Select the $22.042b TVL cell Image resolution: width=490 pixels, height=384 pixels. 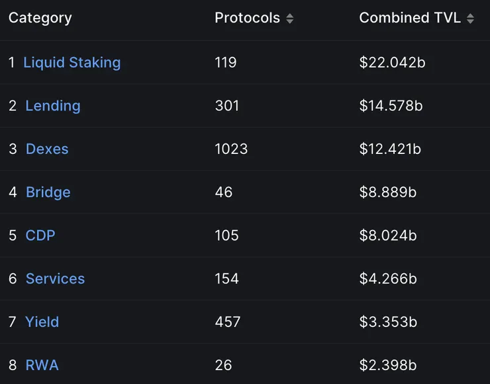(391, 63)
